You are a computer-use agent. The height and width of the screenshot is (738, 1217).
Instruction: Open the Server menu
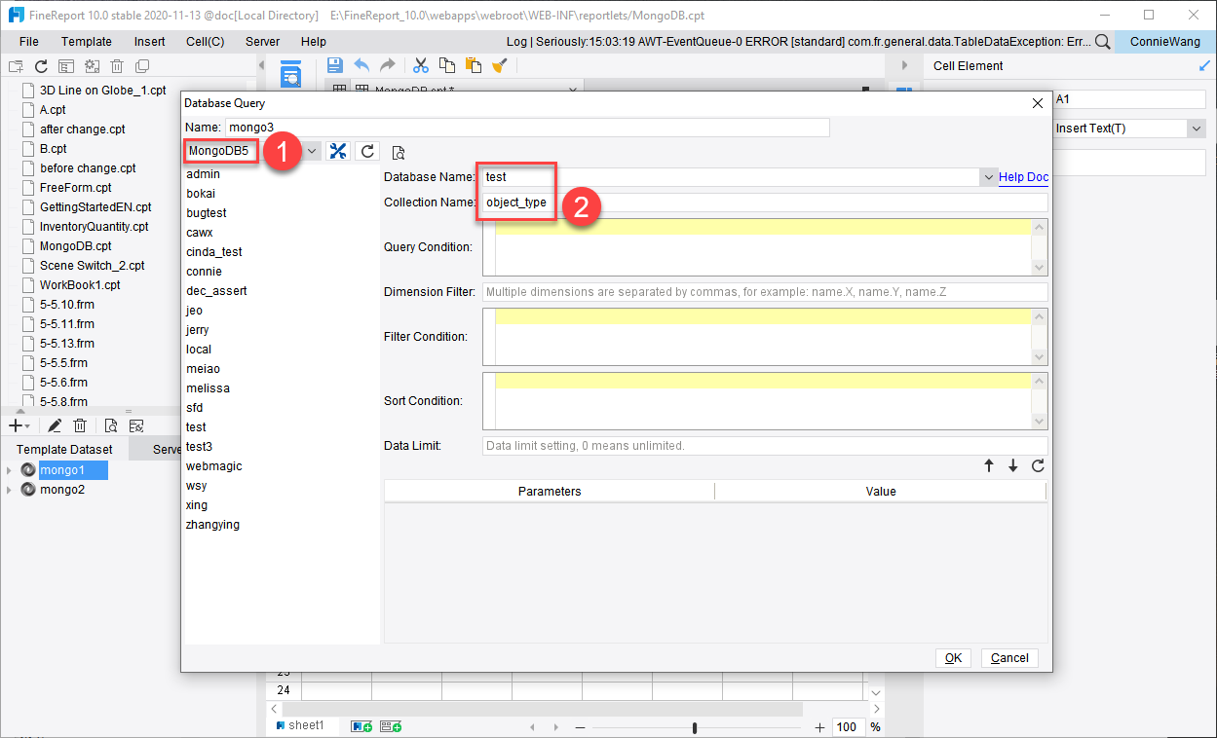(262, 42)
